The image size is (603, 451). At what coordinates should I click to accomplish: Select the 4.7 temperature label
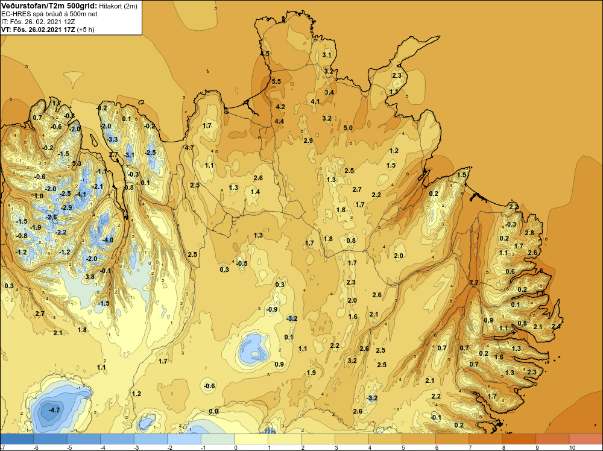tap(189, 148)
